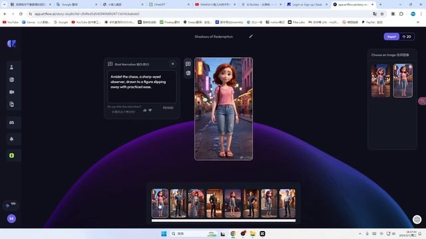The width and height of the screenshot is (426, 239).
Task: Open the user avatar M menu
Action: coord(11,218)
